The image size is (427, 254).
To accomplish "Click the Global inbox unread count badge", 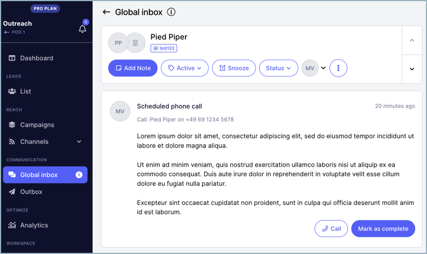I will pos(79,175).
